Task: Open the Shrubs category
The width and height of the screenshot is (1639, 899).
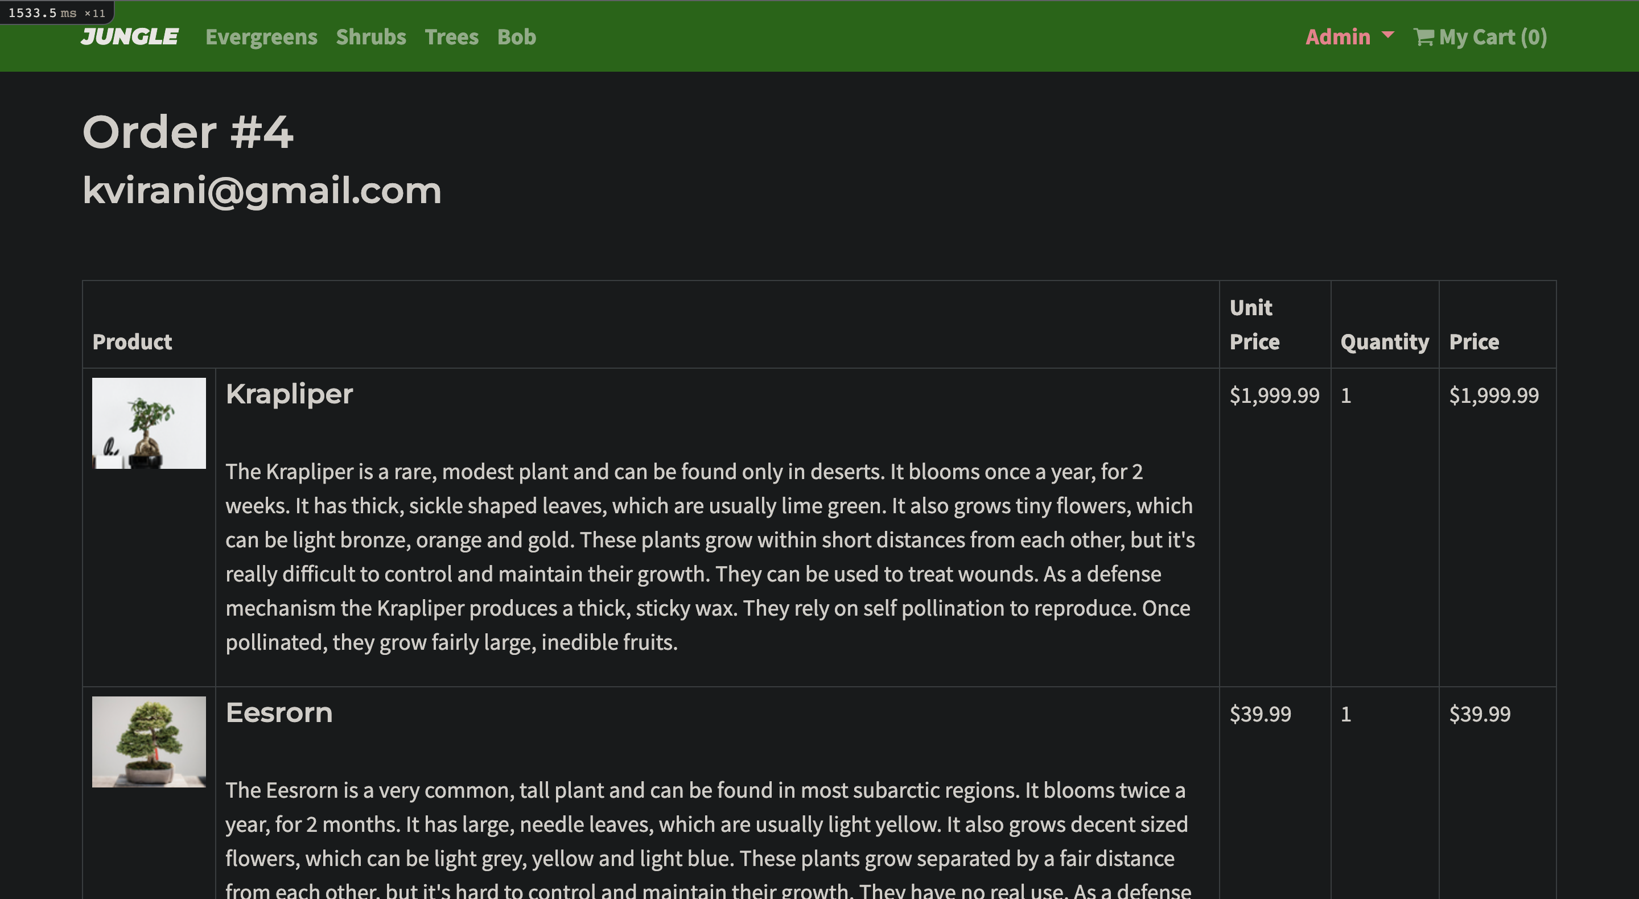Action: click(x=371, y=37)
